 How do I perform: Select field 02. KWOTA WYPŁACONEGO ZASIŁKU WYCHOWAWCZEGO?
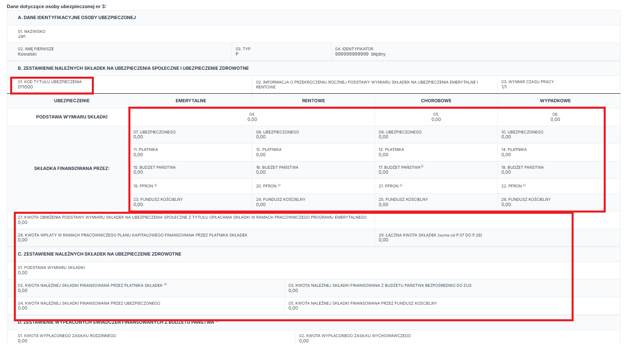click(457, 338)
